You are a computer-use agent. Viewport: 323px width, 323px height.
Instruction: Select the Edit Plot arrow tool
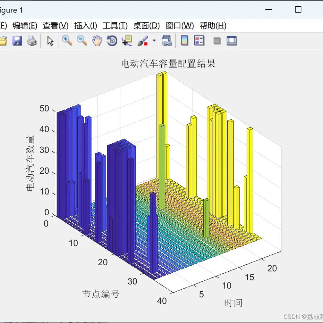click(x=50, y=41)
